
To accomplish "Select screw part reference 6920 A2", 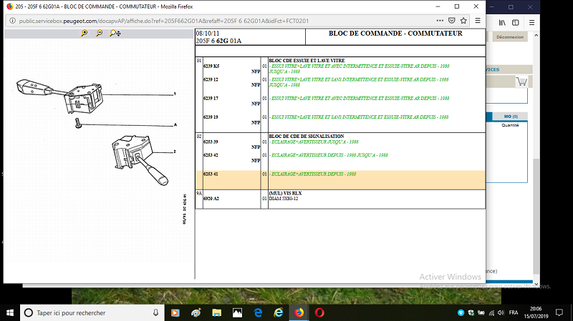I will point(211,199).
